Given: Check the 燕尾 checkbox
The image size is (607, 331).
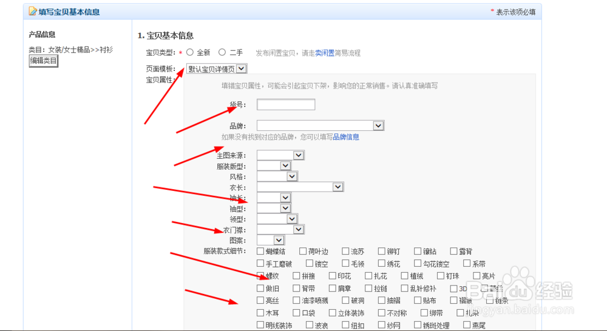Looking at the screenshot, I should (467, 325).
